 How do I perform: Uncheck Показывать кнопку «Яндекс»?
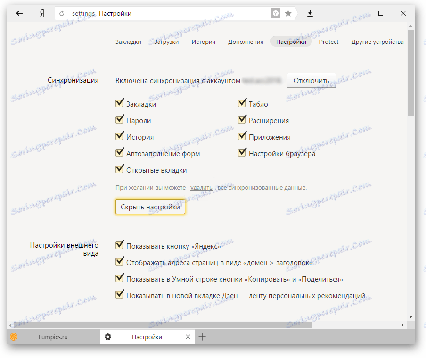tap(120, 245)
